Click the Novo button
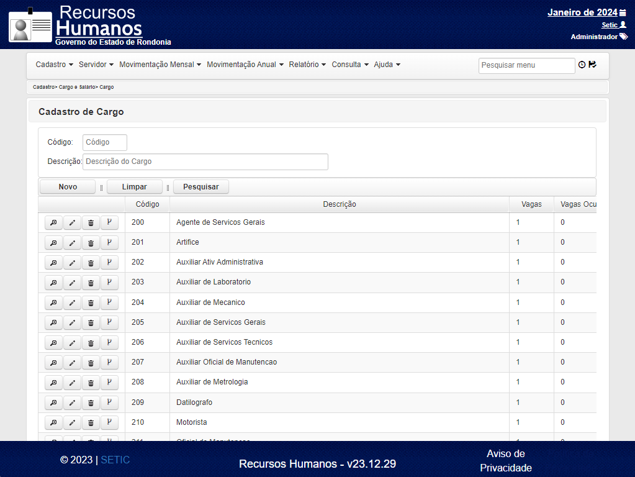This screenshot has height=477, width=635. pos(68,187)
